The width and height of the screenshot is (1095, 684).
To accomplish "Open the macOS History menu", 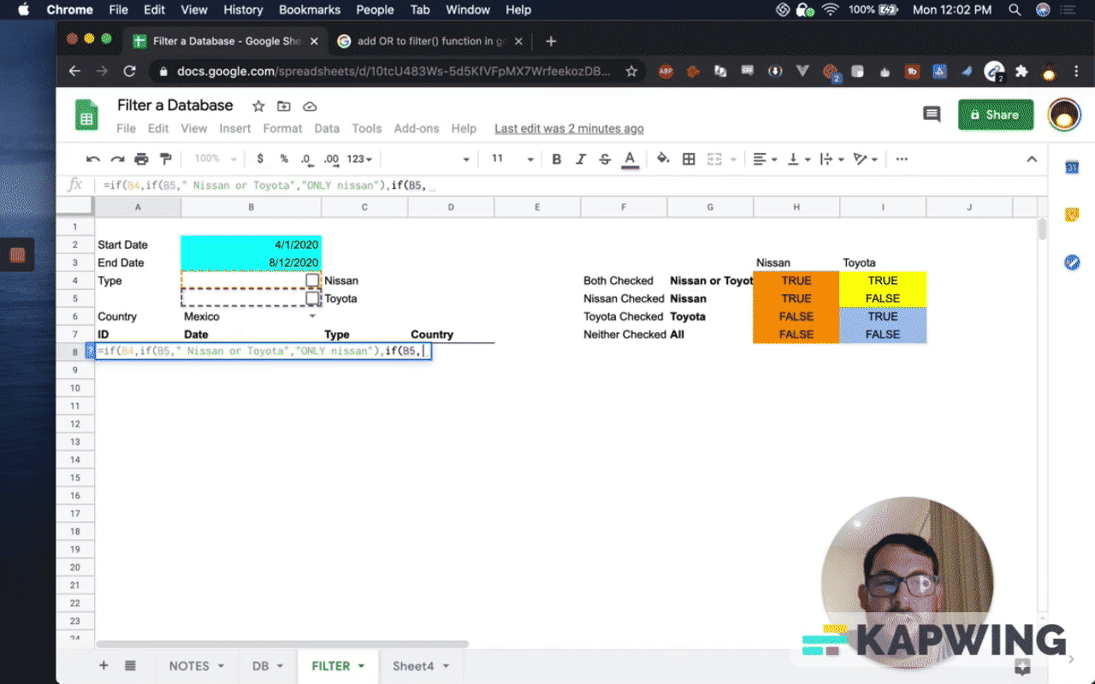I will [x=243, y=10].
